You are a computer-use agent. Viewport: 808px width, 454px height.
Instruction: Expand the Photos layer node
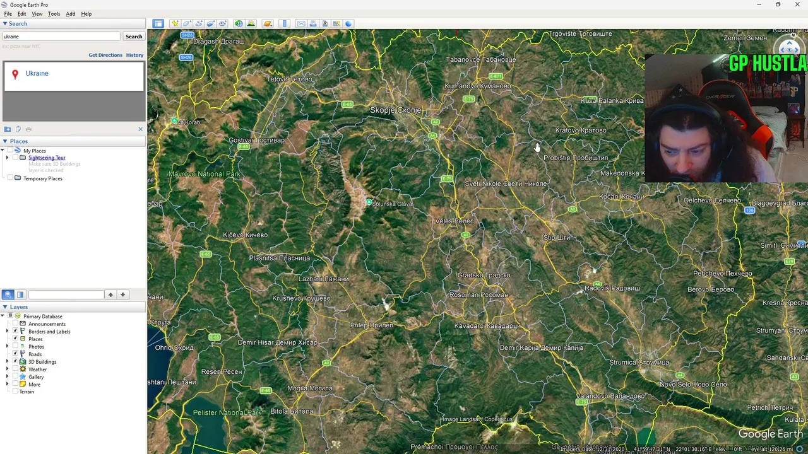[7, 346]
